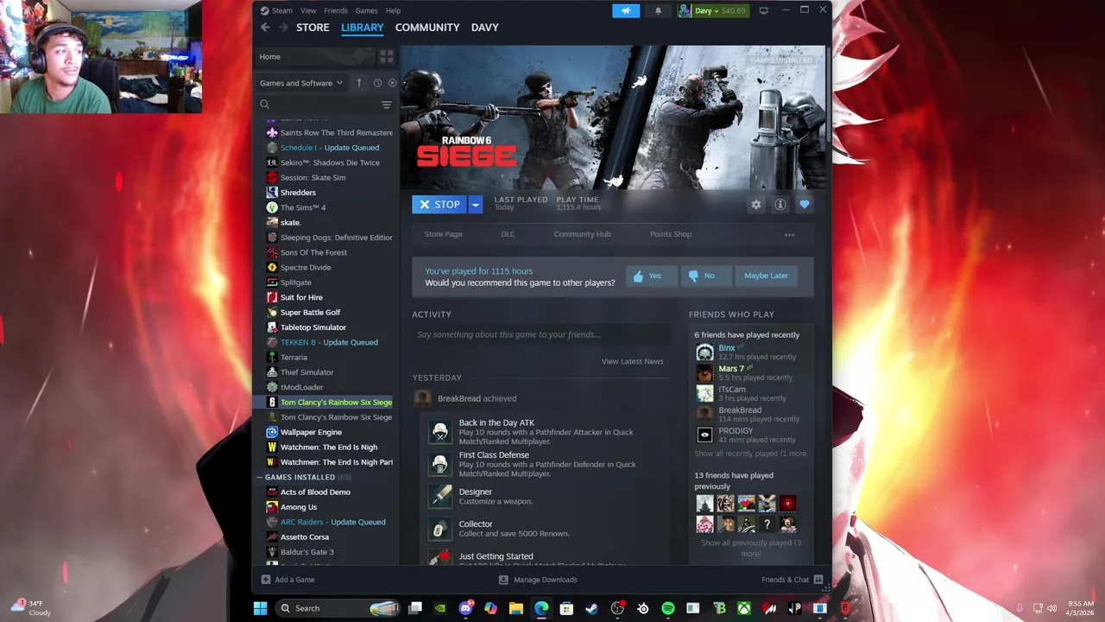Go back with the left arrow
The height and width of the screenshot is (622, 1105).
[265, 28]
